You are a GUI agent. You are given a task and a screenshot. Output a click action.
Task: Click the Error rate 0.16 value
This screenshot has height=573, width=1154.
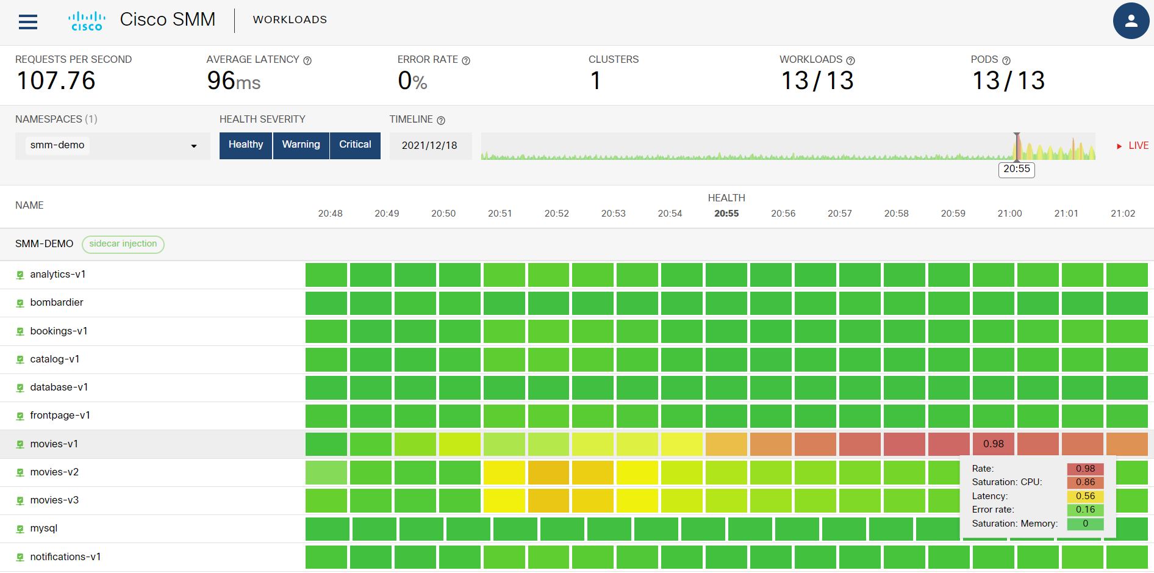tap(1085, 510)
